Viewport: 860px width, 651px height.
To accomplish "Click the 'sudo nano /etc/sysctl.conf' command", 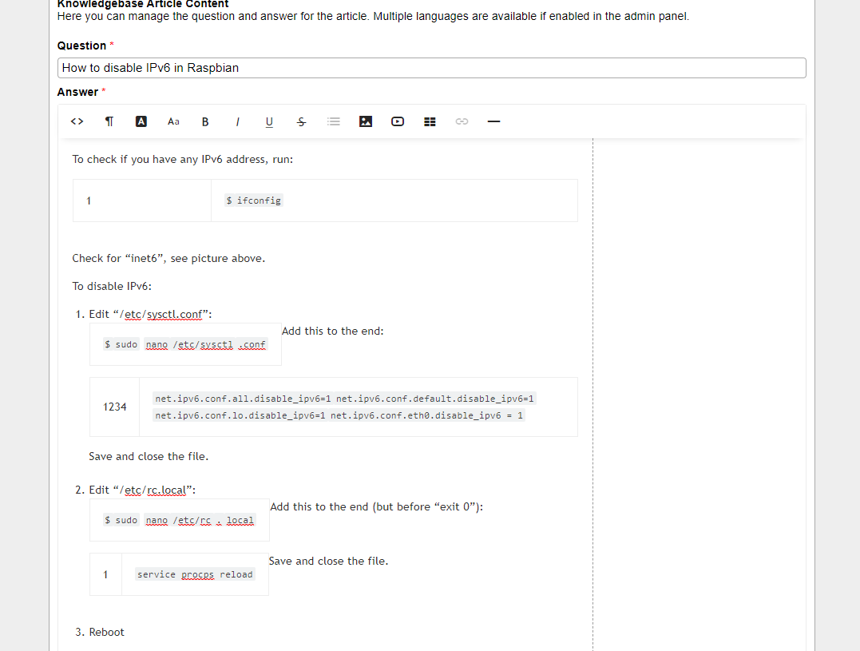I will click(x=185, y=344).
